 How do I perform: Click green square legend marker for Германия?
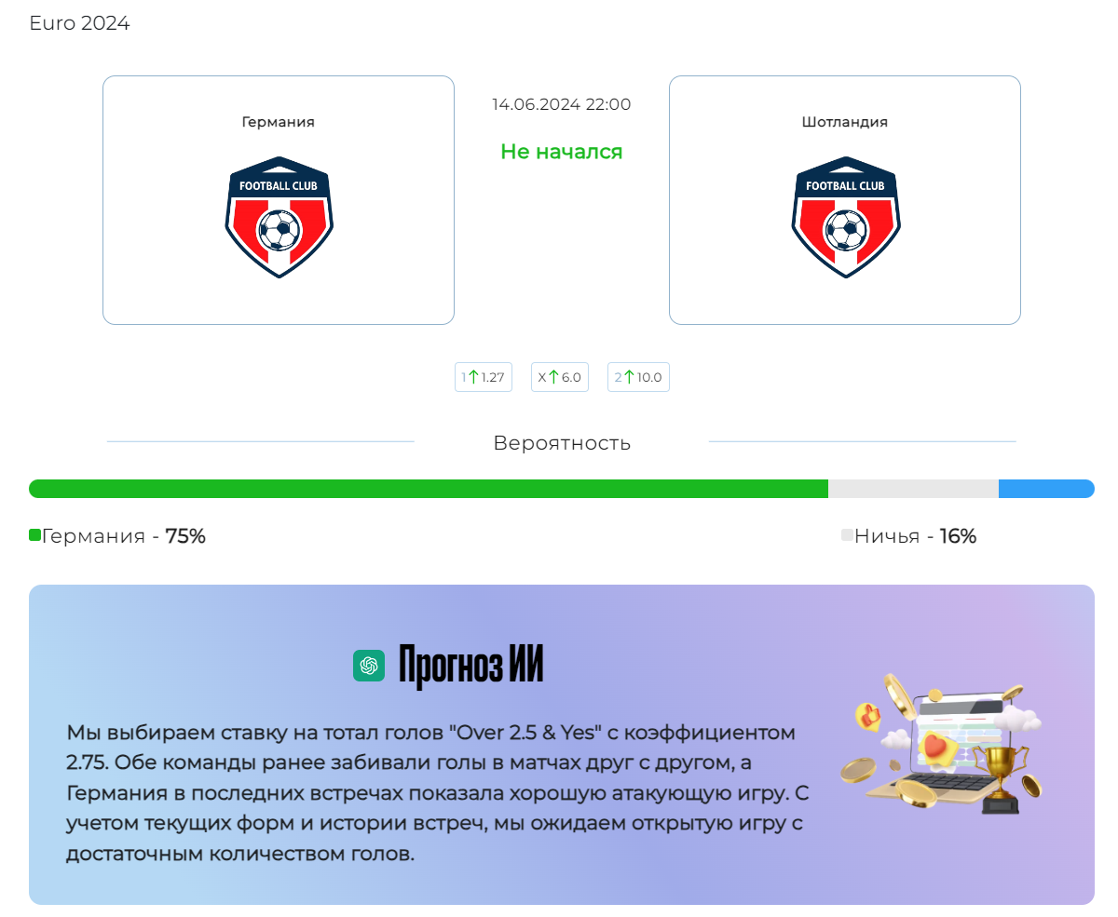34,535
